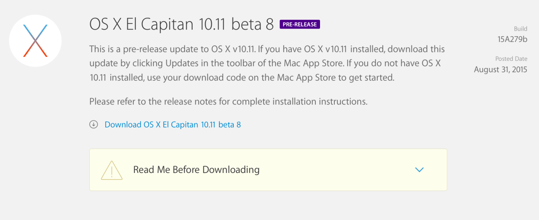
Task: Click the August 31, 2015 date
Action: (x=500, y=70)
